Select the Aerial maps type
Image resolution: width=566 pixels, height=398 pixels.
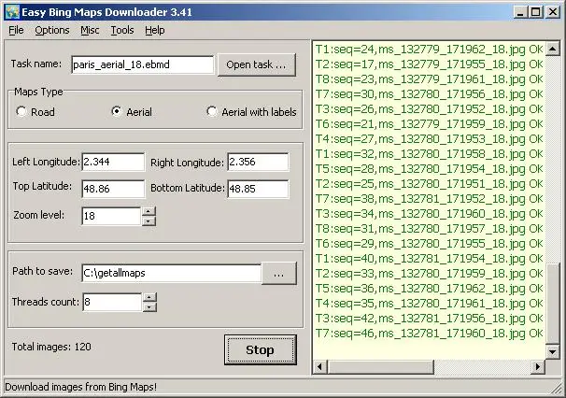click(x=132, y=112)
